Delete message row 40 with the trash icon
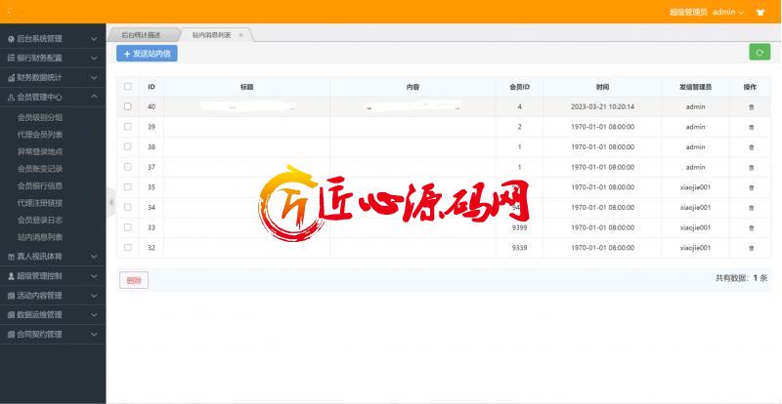The height and width of the screenshot is (404, 782). [751, 107]
